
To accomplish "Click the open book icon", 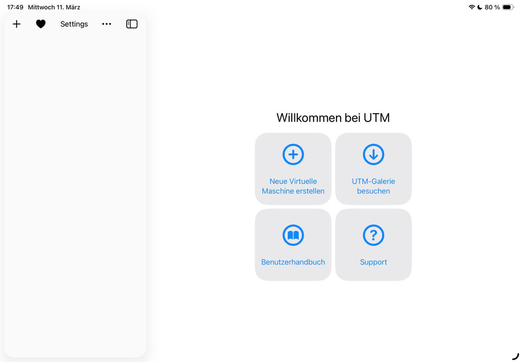I will tap(293, 235).
